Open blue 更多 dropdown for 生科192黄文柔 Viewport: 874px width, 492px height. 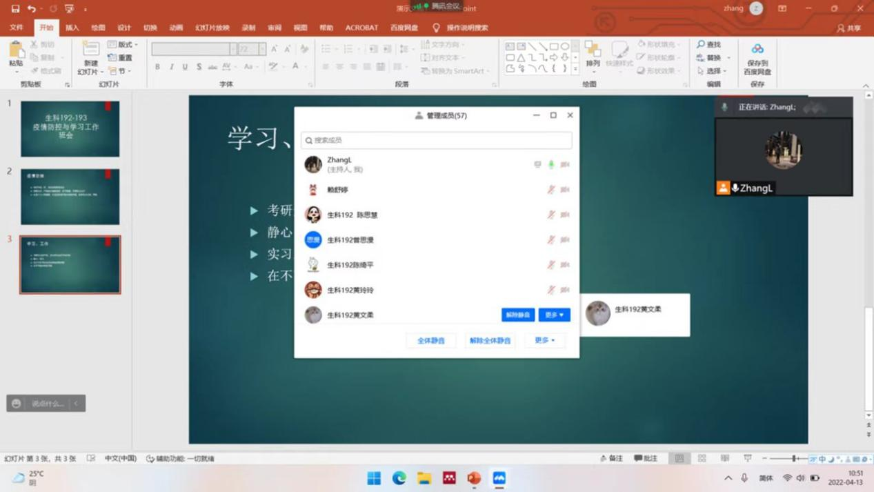coord(554,315)
